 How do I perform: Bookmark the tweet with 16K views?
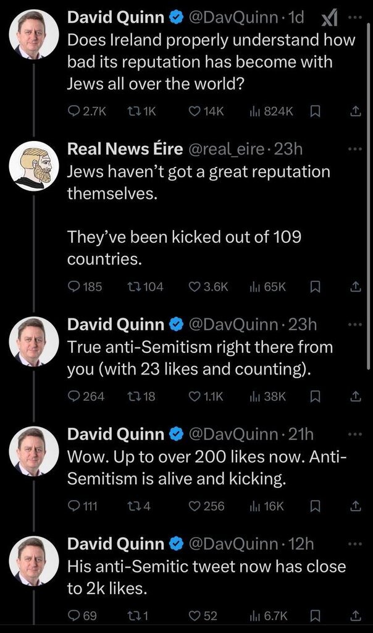[x=314, y=506]
